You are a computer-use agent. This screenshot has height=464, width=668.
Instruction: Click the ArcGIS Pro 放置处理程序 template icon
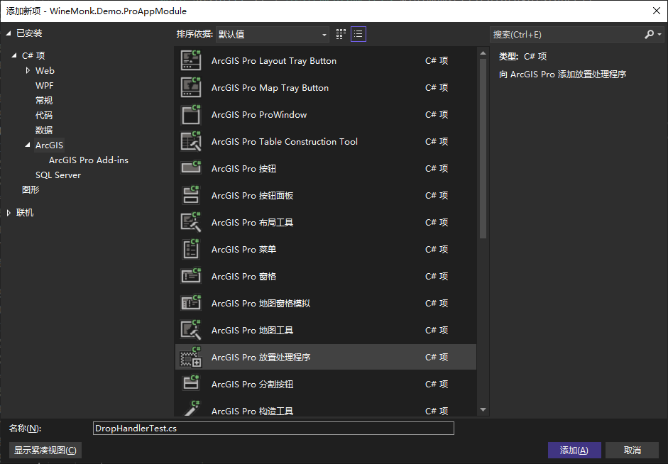(191, 357)
